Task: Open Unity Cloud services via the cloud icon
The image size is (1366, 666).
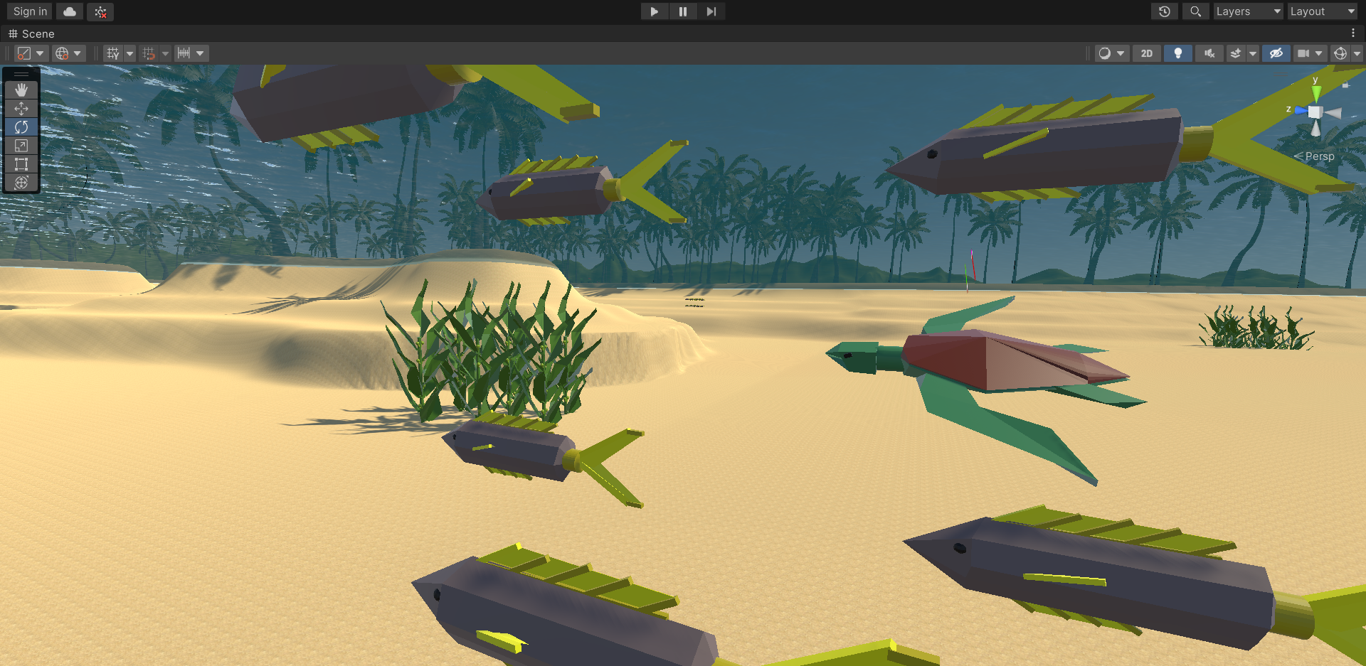Action: (x=69, y=11)
